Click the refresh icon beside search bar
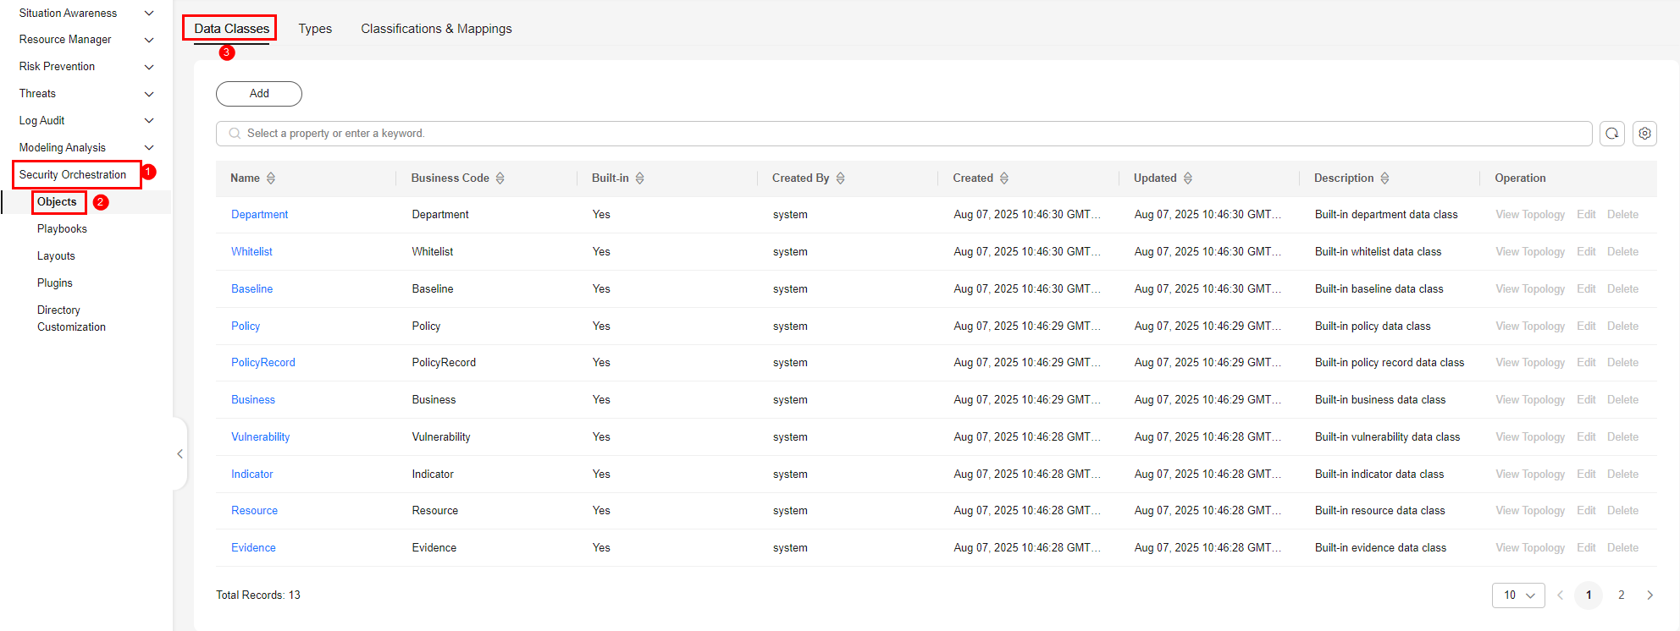 pos(1611,134)
